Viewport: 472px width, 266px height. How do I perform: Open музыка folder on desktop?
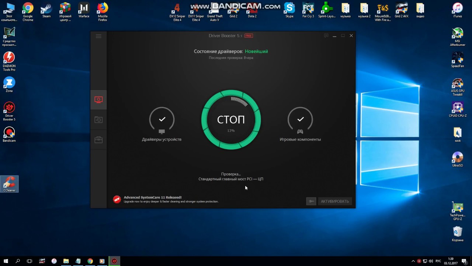click(346, 10)
